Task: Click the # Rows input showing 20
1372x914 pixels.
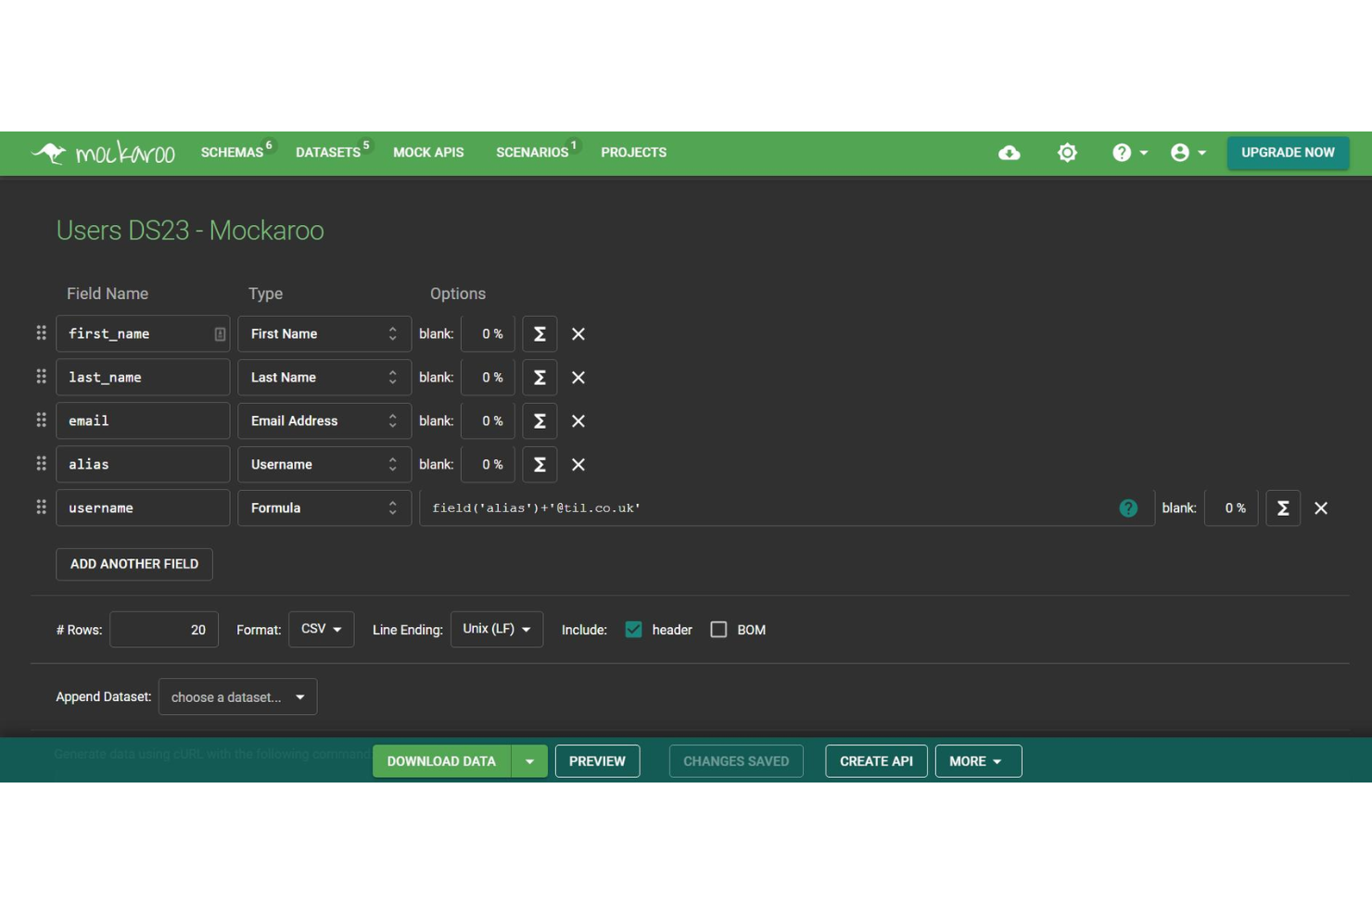Action: 164,630
